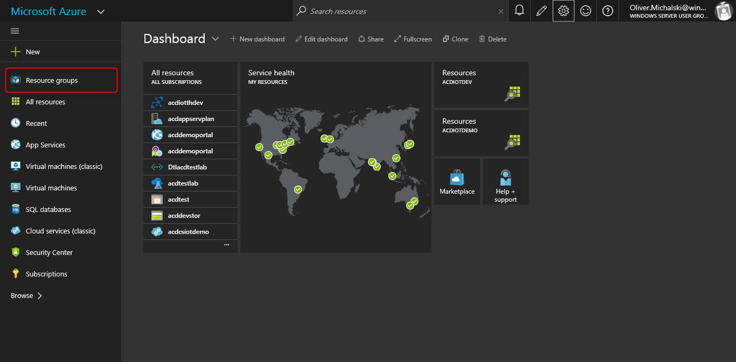Select All resources in sidebar
Screen dimensions: 736x362
60,102
